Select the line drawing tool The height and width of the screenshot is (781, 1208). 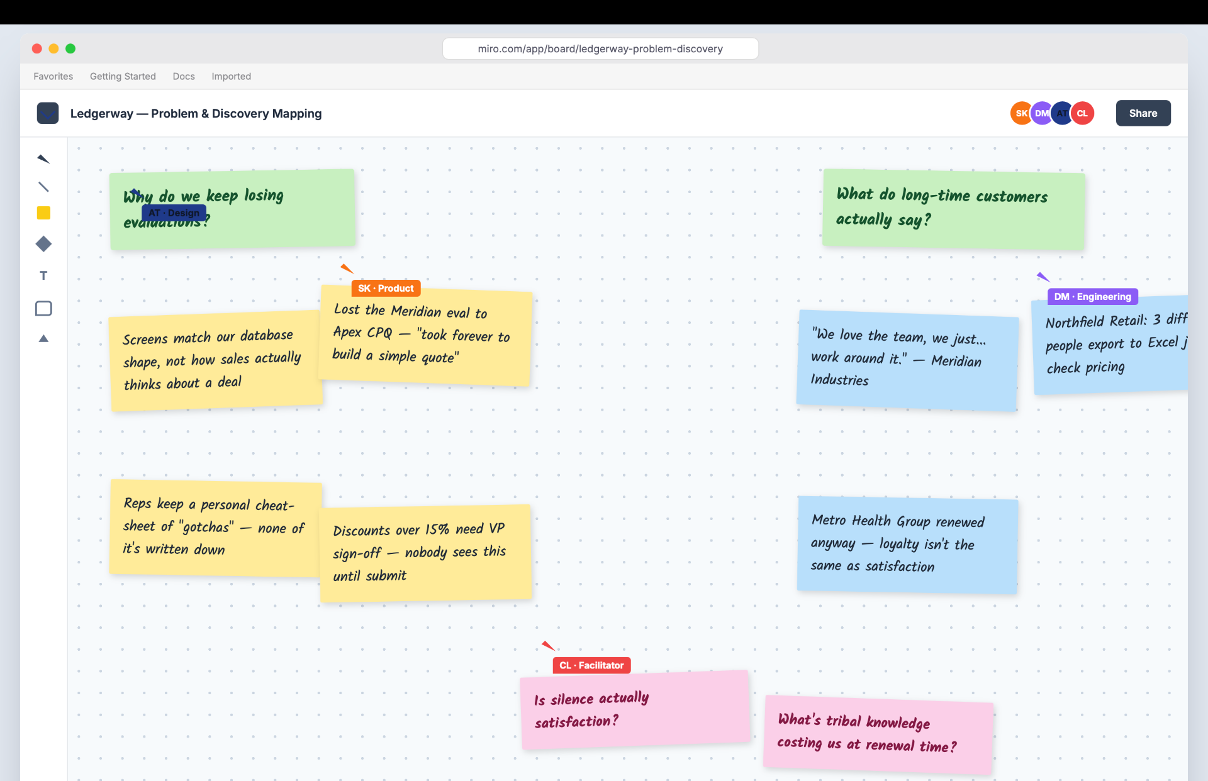coord(43,187)
